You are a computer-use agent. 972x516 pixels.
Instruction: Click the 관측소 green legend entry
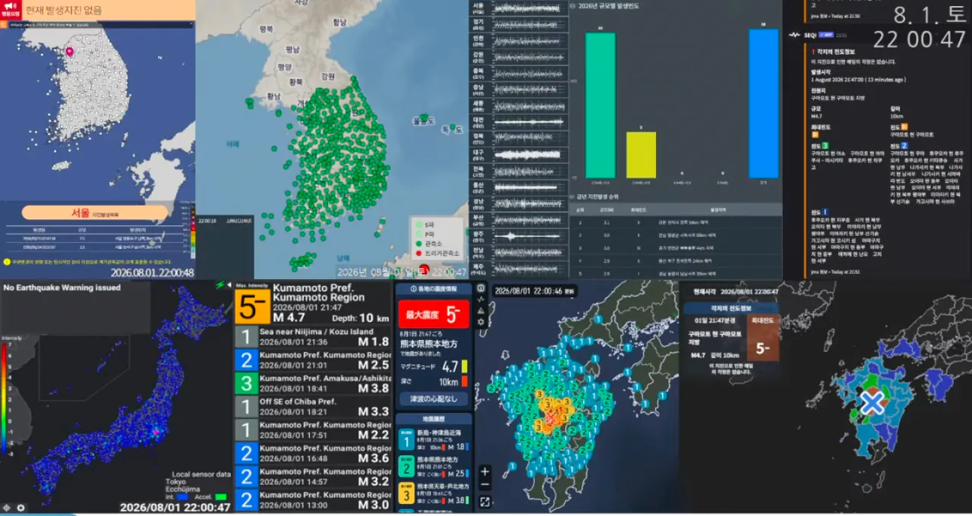coord(429,243)
